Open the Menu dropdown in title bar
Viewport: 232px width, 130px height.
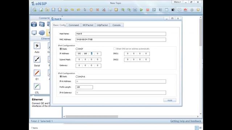pos(177,2)
